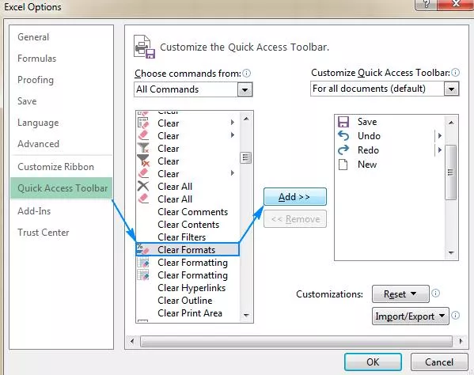Image resolution: width=474 pixels, height=375 pixels.
Task: Confirm with the OK button
Action: coord(373,362)
